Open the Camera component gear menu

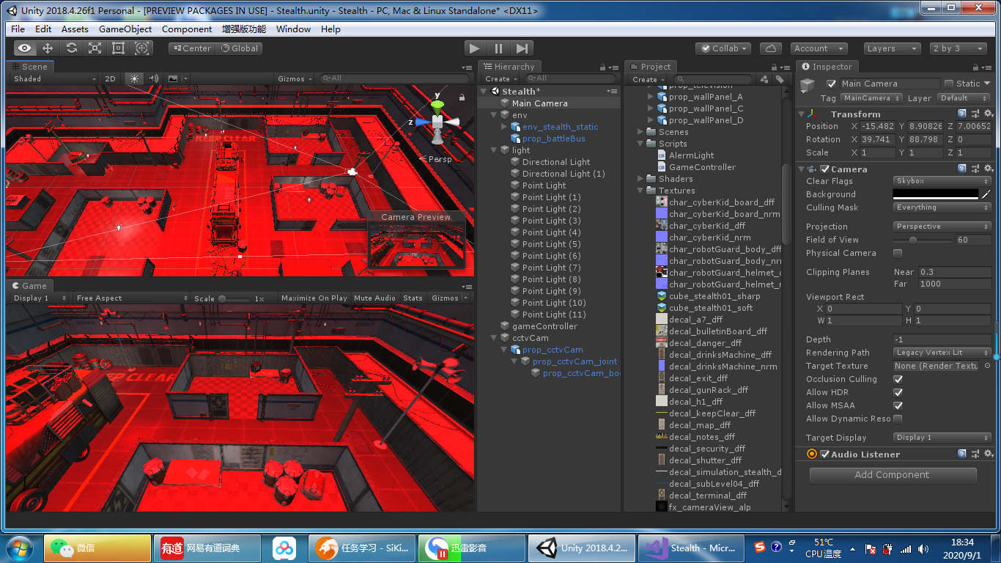(987, 169)
